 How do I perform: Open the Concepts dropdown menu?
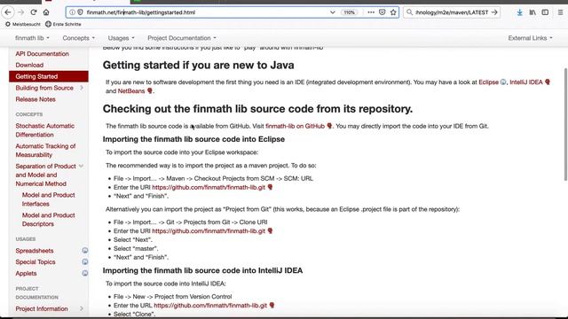79,38
